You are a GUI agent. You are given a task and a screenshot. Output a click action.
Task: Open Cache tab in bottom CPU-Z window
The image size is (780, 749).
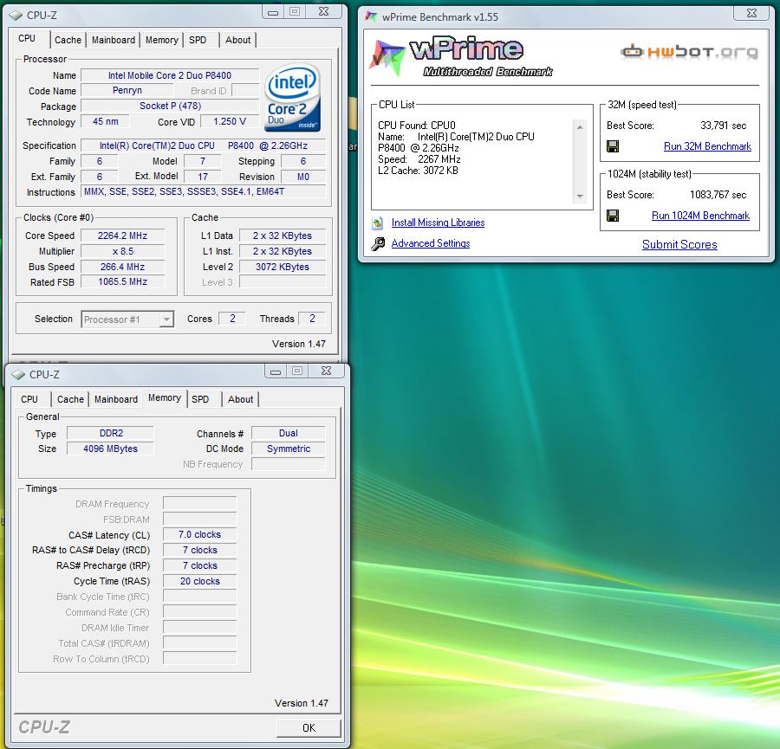(71, 399)
